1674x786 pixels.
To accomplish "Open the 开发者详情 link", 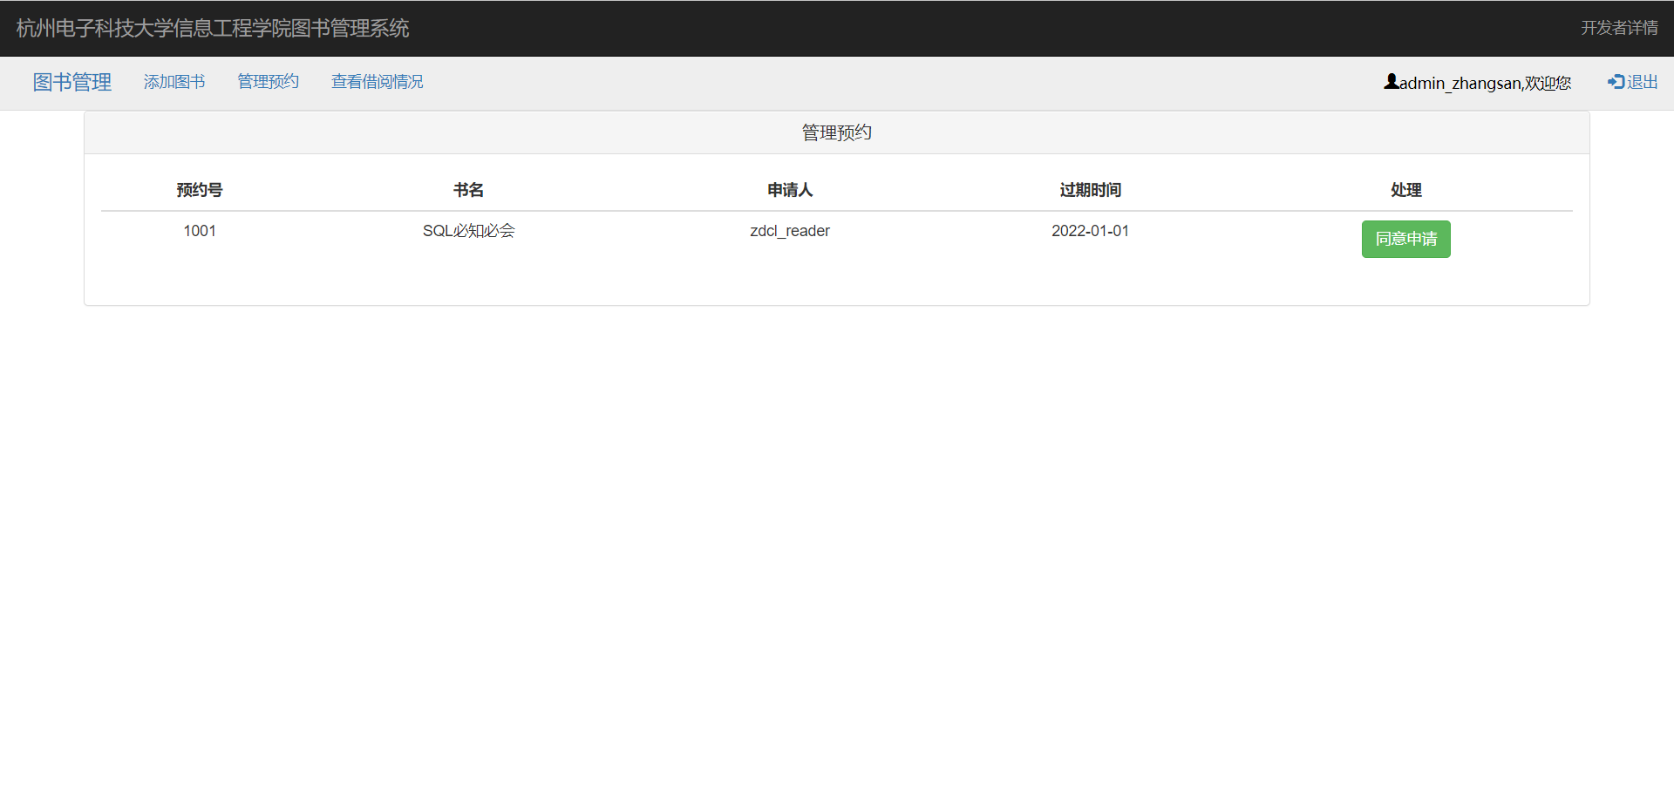I will pyautogui.click(x=1620, y=28).
